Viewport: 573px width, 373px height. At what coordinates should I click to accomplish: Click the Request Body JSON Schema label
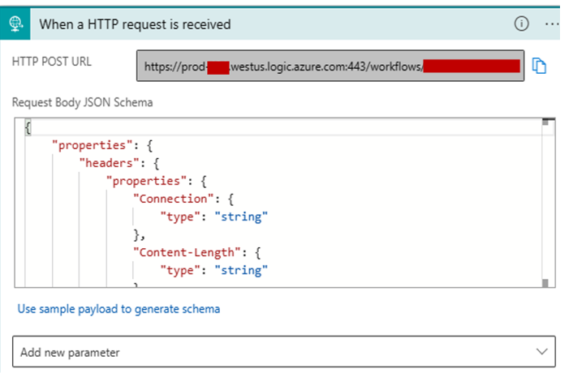point(83,102)
